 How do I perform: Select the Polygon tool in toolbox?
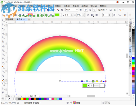3,54
